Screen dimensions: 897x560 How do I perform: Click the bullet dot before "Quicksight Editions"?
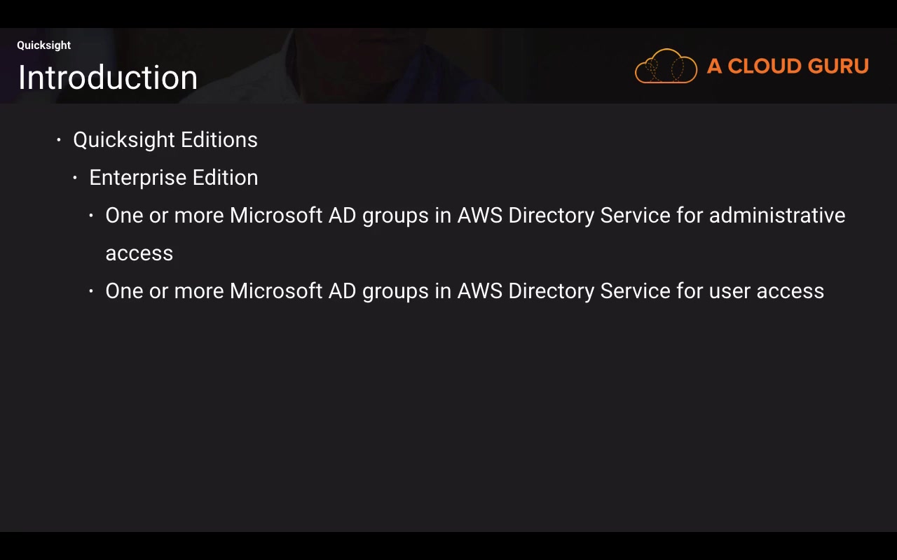[x=59, y=139]
